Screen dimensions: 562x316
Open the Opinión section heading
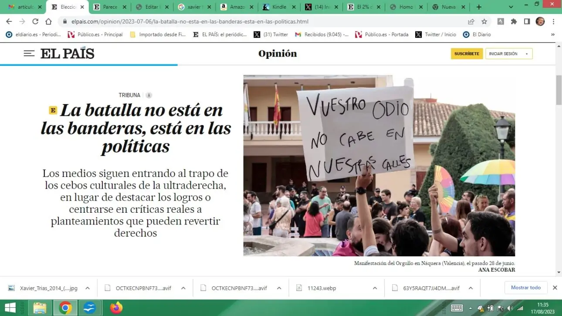coord(278,54)
